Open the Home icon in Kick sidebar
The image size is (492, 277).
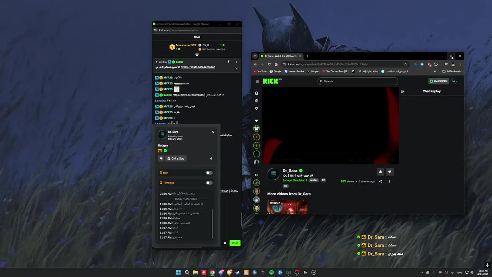257,93
